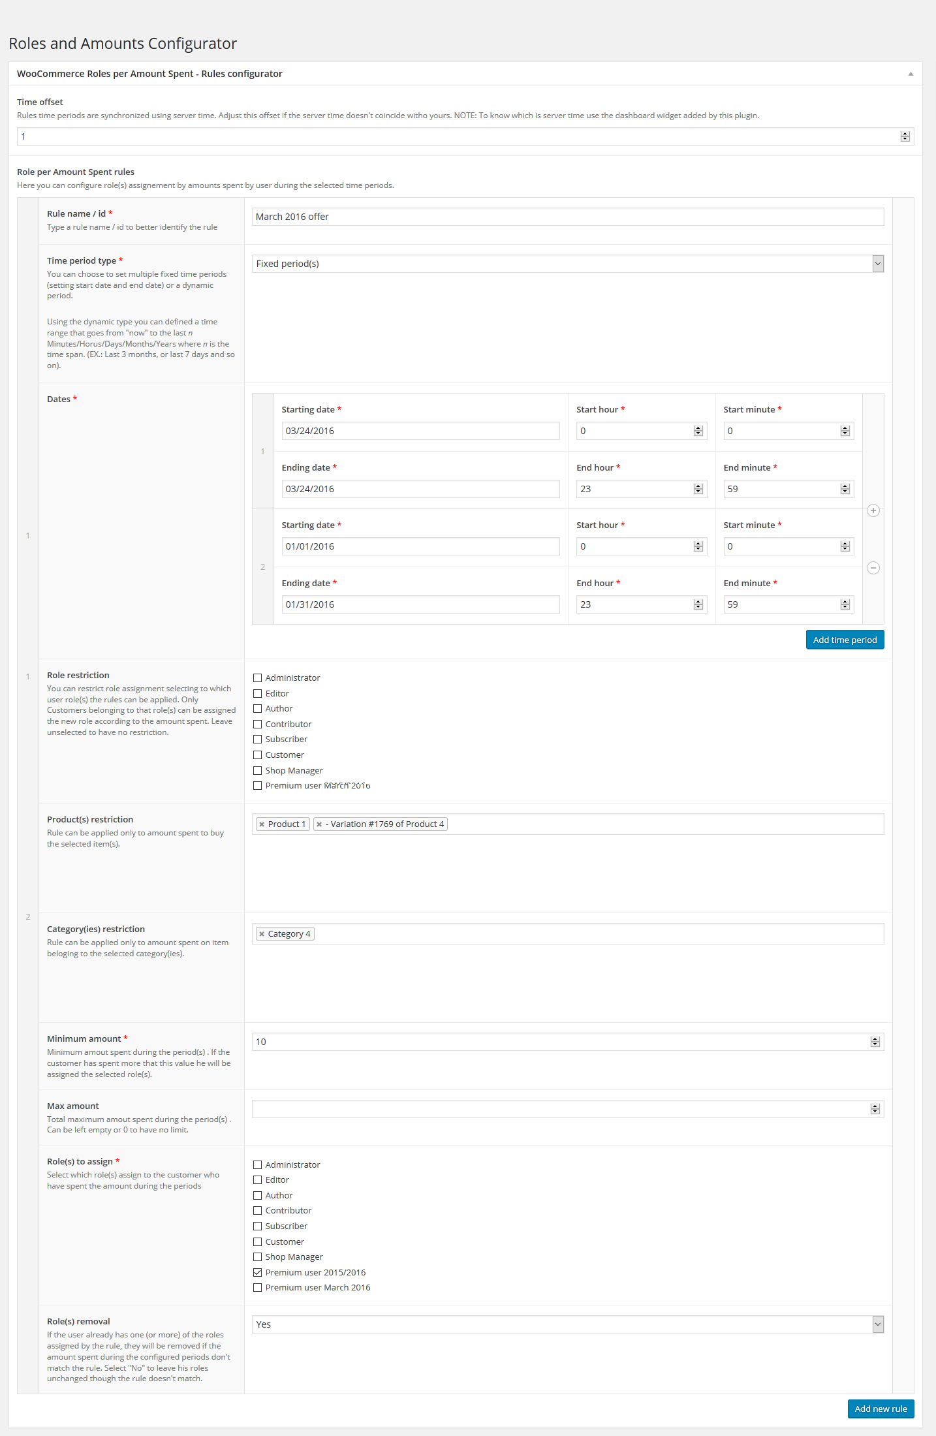Enable Premium user March 2016 role to assign
936x1436 pixels.
(258, 1288)
